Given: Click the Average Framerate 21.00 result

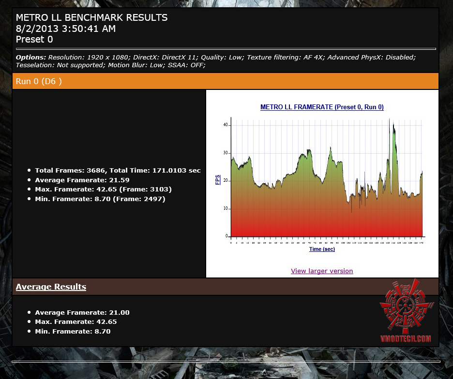Looking at the screenshot, I should (x=82, y=313).
